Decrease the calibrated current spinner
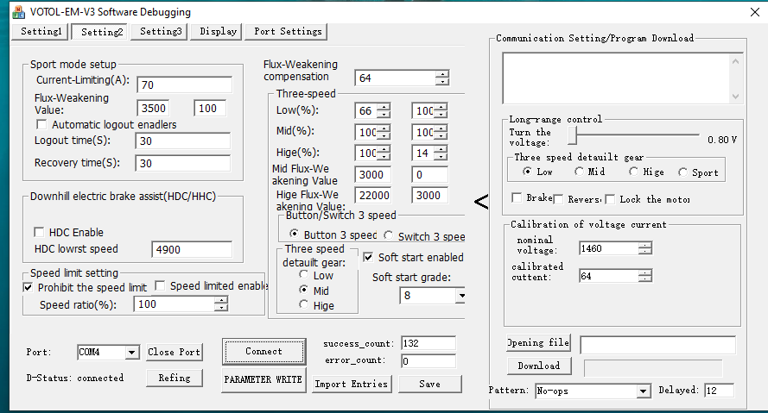Image resolution: width=768 pixels, height=413 pixels. coord(644,279)
